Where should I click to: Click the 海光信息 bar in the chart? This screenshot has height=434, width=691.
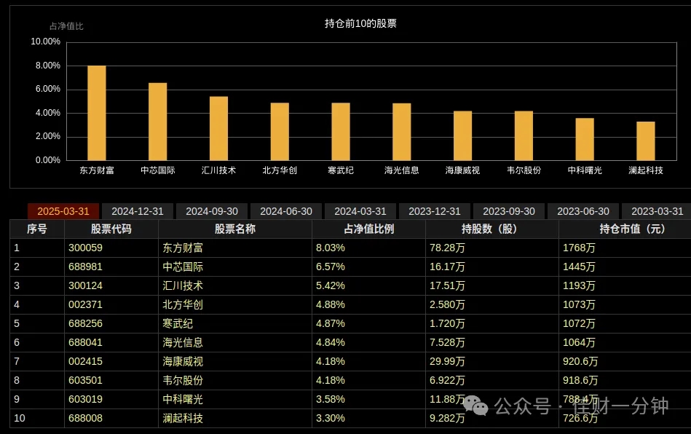pyautogui.click(x=401, y=132)
